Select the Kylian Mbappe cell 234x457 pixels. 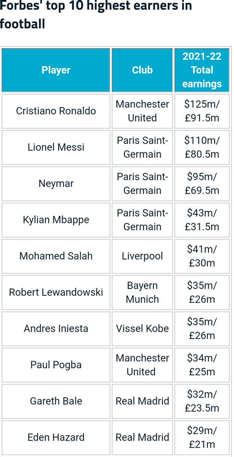(56, 220)
